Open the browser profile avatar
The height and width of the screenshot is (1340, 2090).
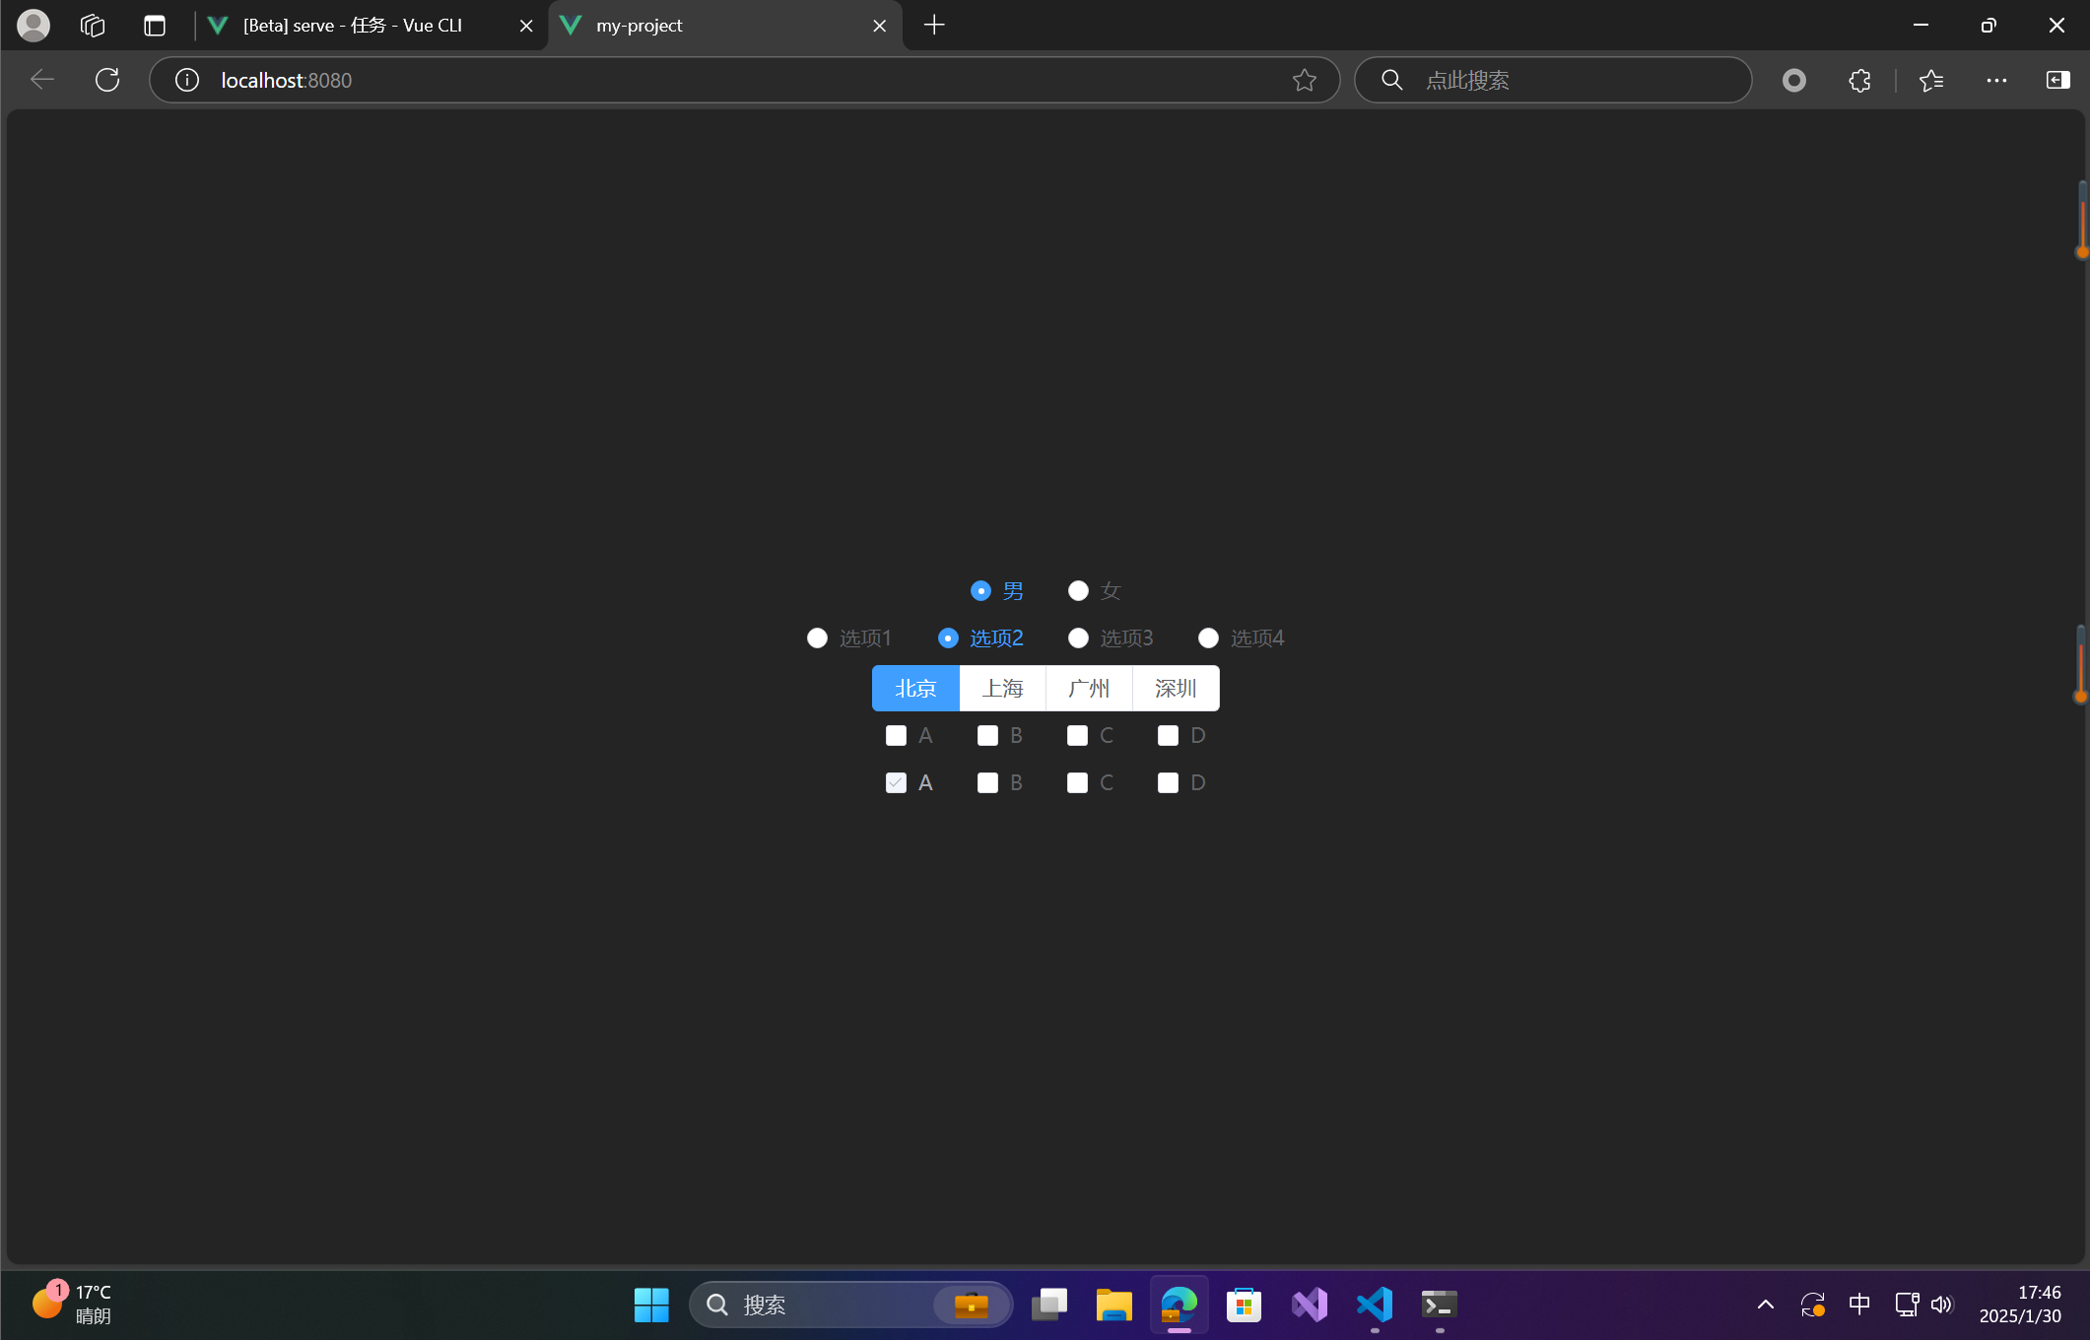[34, 26]
